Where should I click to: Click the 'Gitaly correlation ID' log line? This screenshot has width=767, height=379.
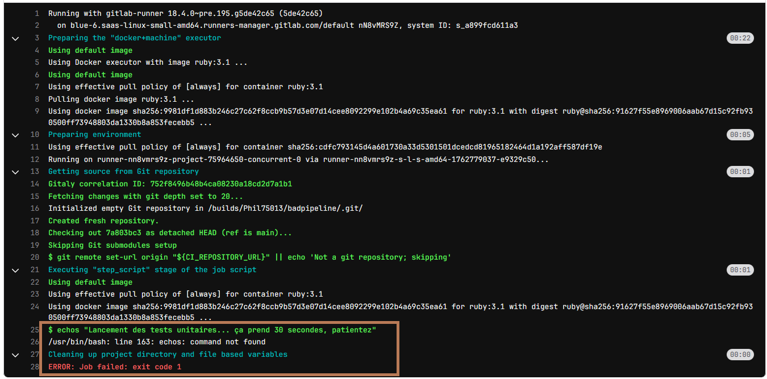point(170,184)
